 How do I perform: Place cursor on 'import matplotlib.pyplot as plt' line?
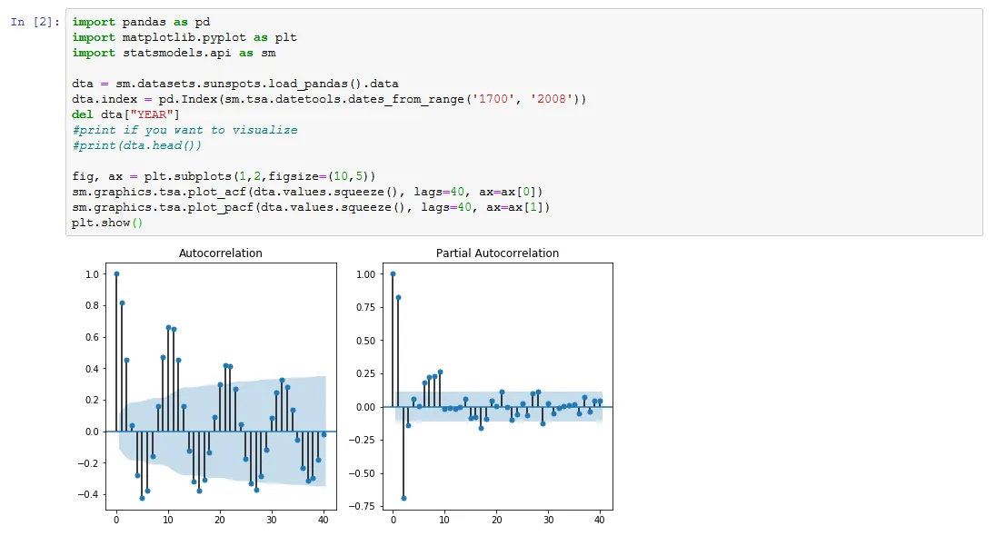coord(184,37)
